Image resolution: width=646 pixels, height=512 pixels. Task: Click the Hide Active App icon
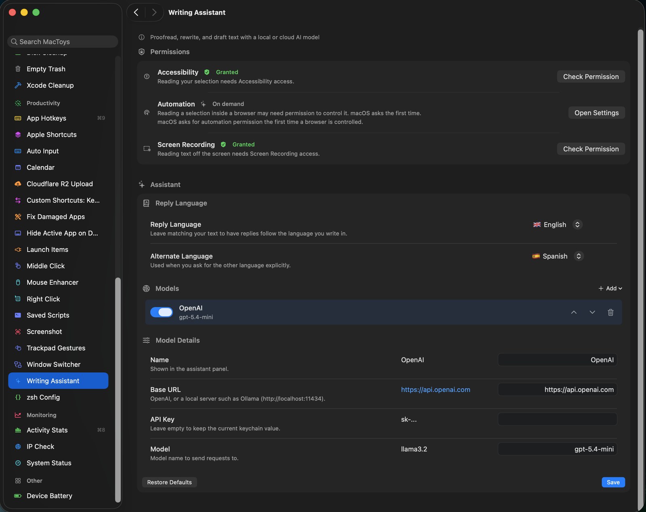click(18, 233)
